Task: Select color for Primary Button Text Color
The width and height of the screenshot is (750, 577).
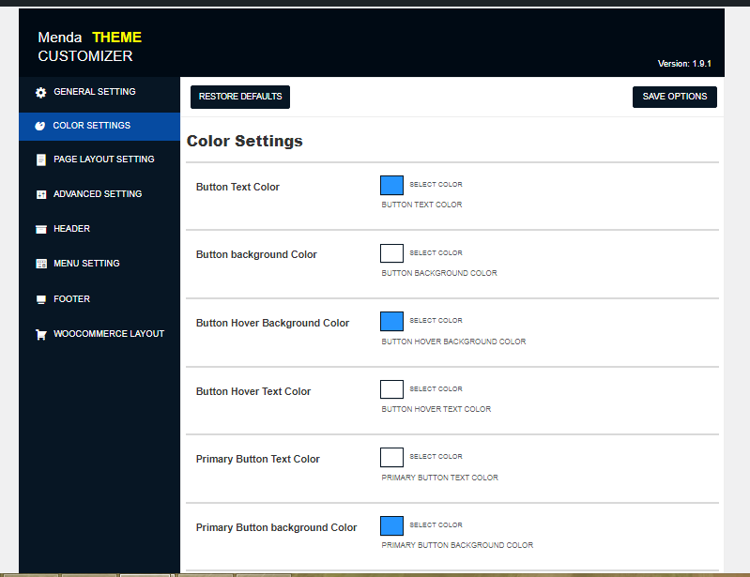Action: [391, 457]
